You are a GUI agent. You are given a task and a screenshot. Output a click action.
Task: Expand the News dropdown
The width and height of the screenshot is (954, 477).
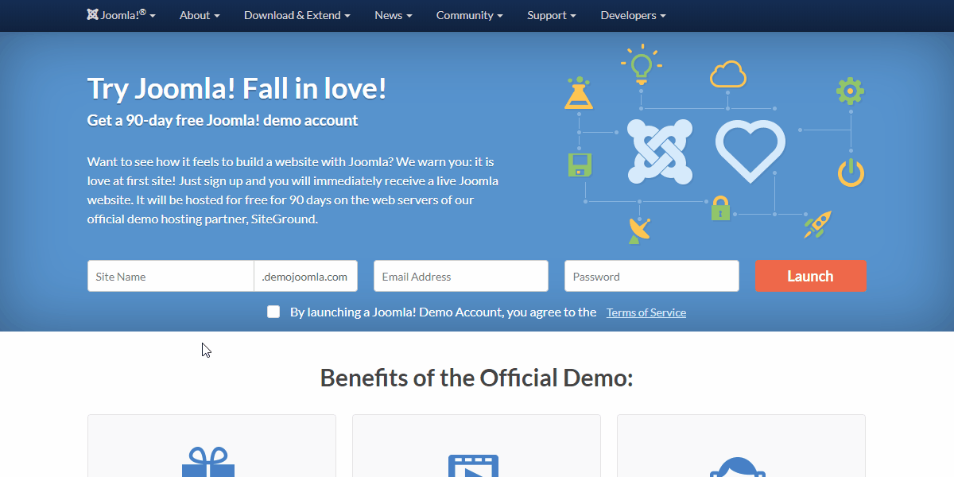tap(394, 15)
